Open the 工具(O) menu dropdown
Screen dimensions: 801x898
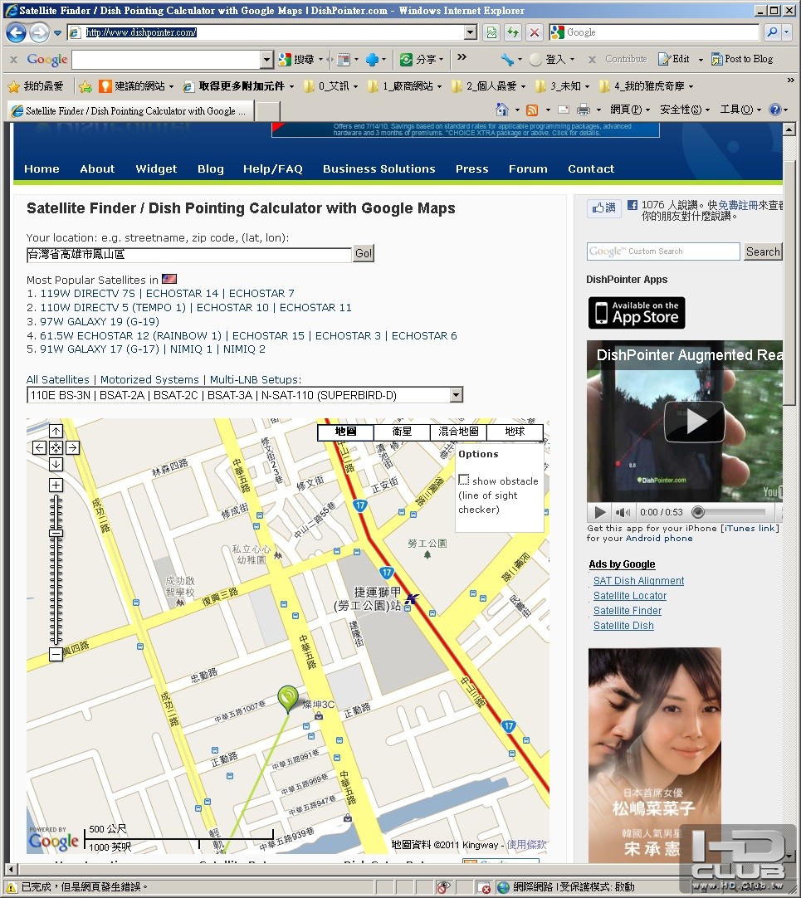pos(741,110)
